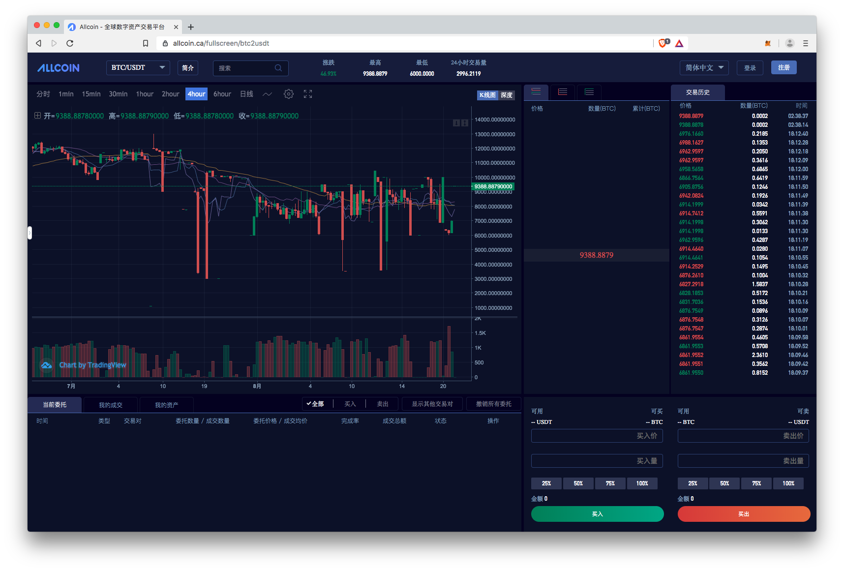Select the 分时 time interval
844x571 pixels.
point(43,94)
